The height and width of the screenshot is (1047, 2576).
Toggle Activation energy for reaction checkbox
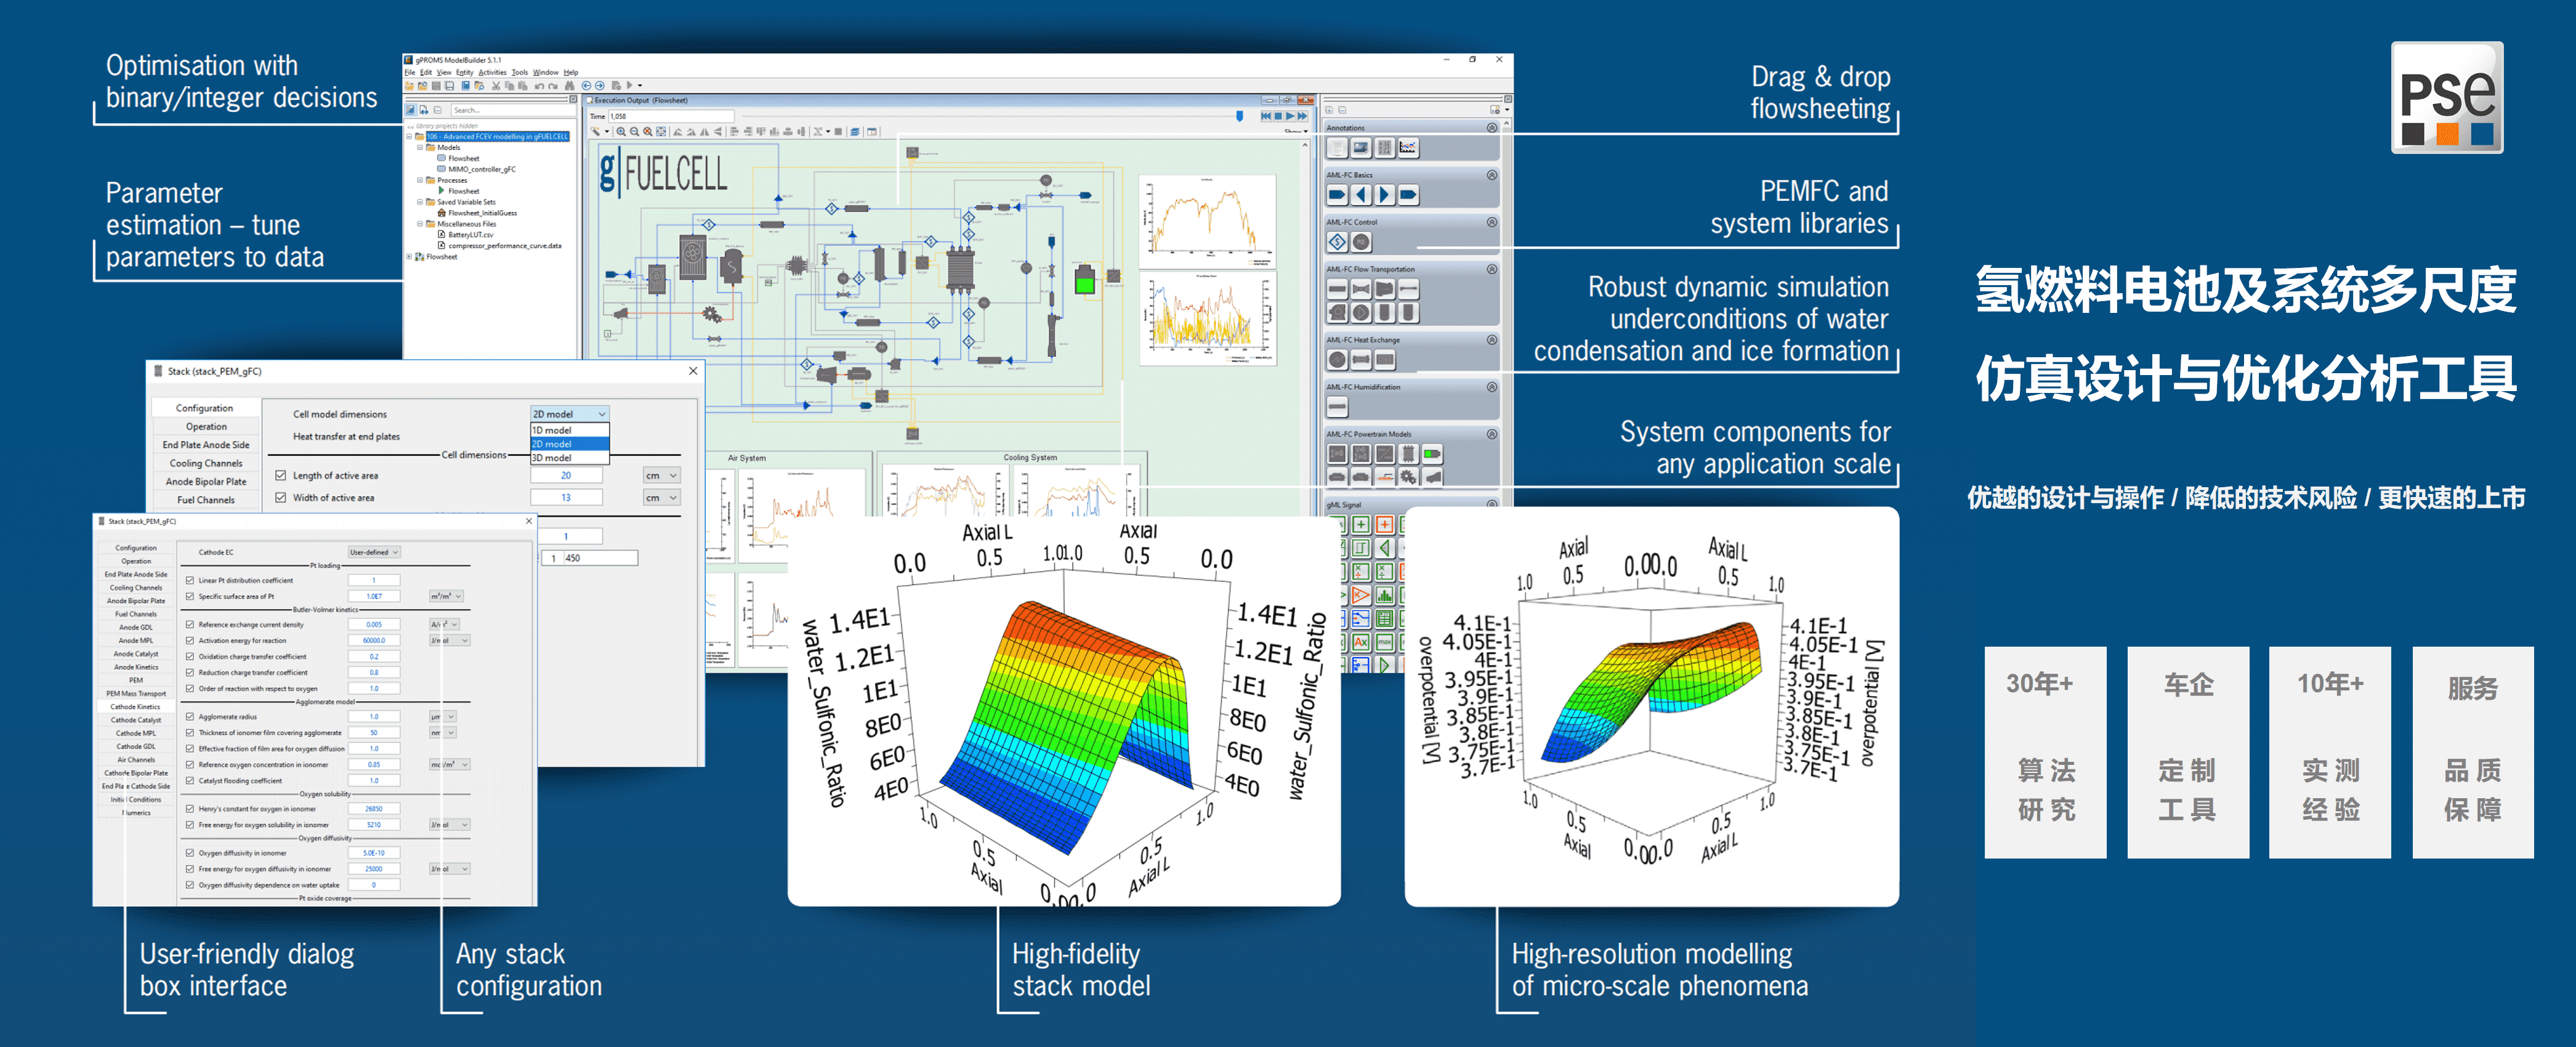pyautogui.click(x=190, y=641)
